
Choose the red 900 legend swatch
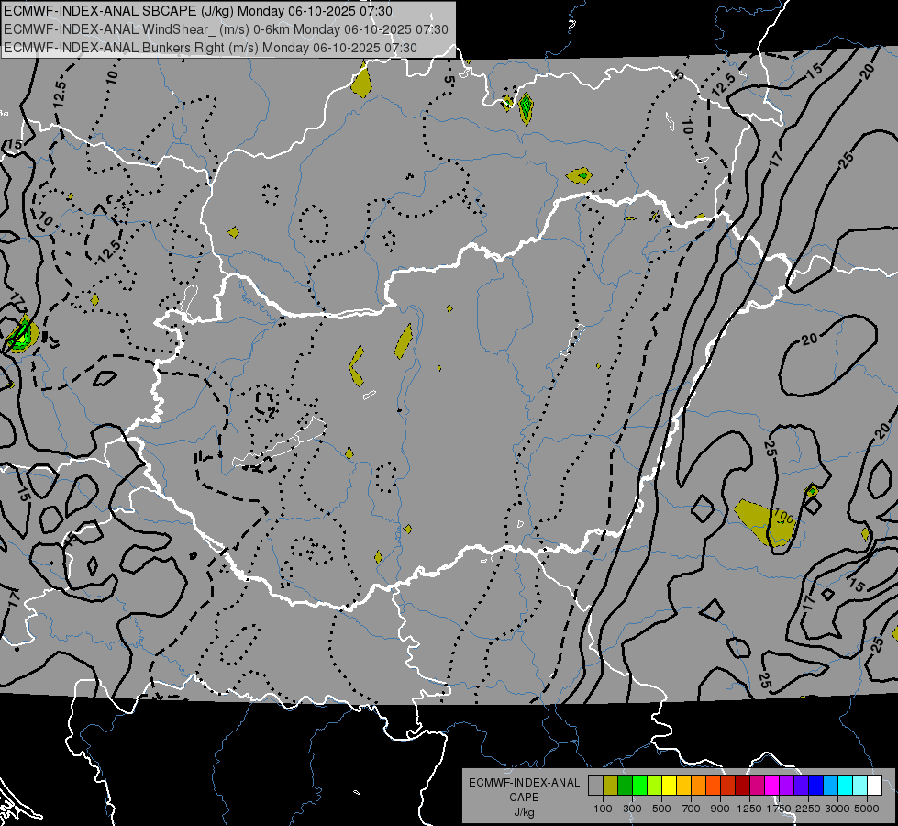point(728,786)
